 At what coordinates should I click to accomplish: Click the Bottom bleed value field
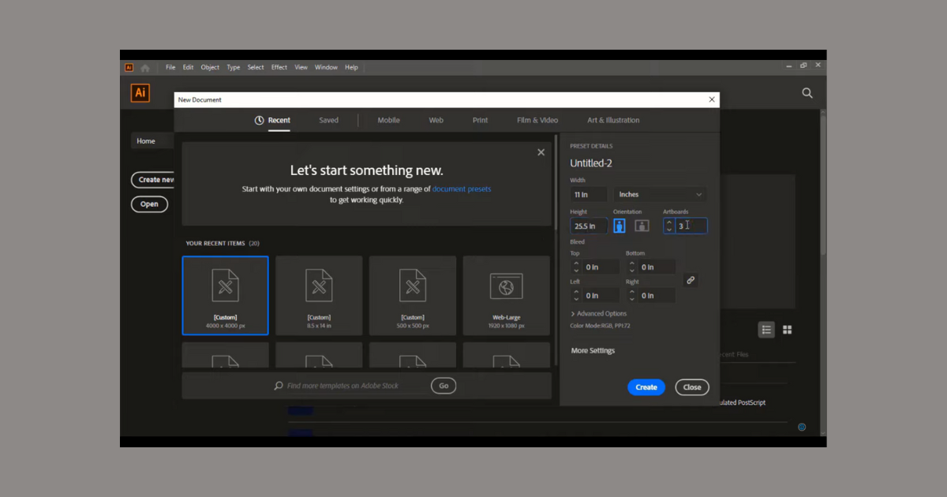pyautogui.click(x=657, y=267)
